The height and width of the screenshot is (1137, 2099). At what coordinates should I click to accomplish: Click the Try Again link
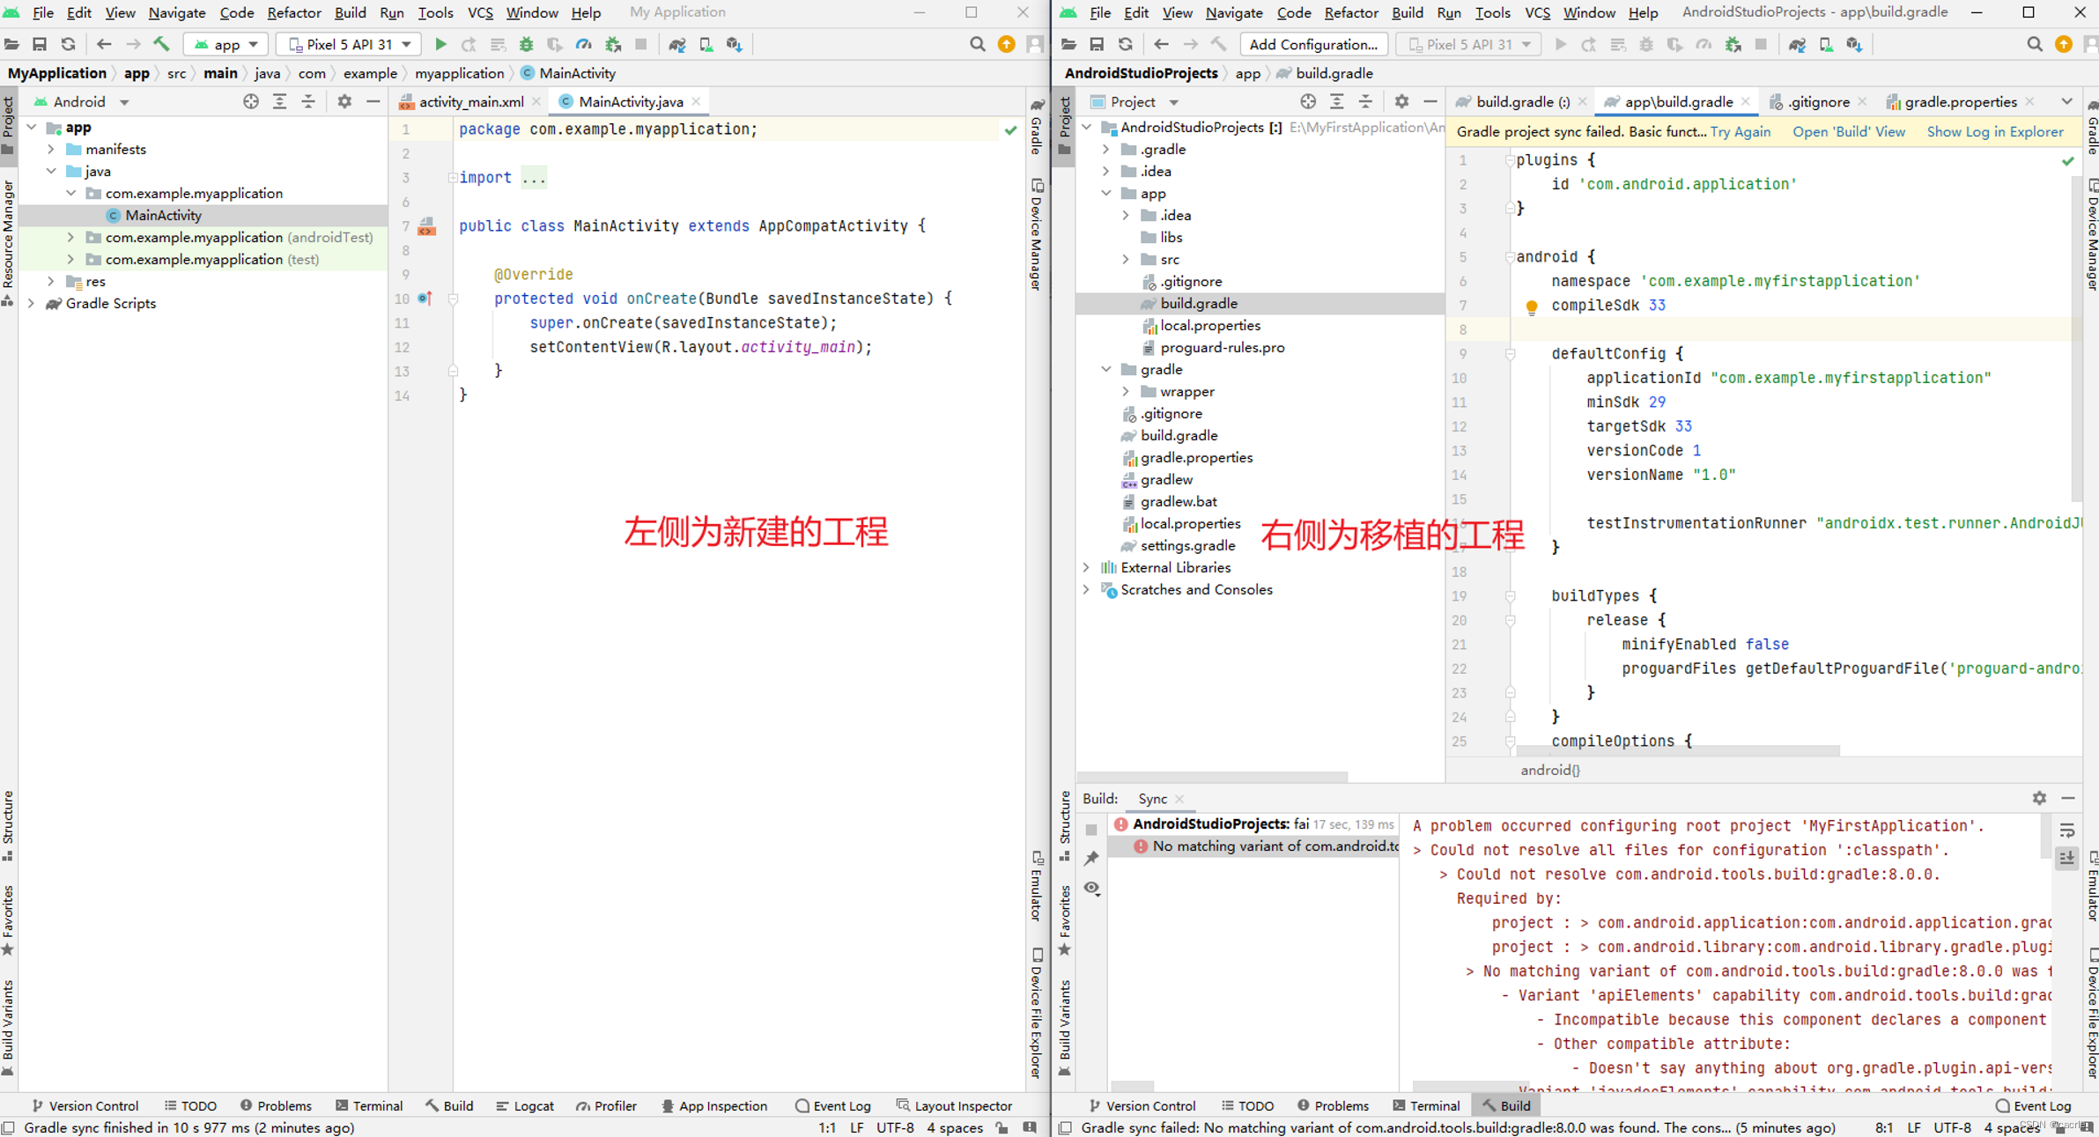point(1740,131)
